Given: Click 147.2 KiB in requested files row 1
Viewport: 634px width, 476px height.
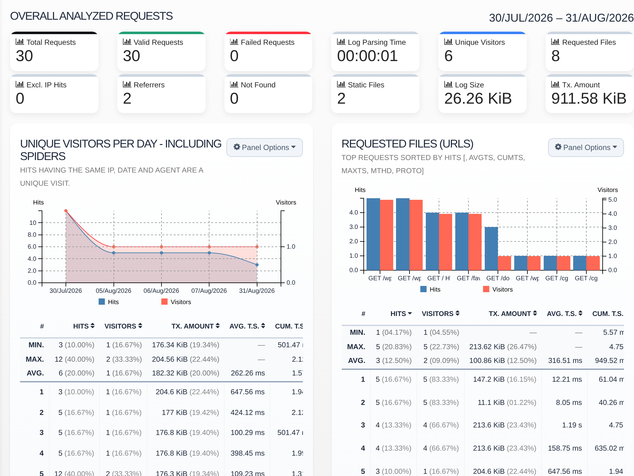Looking at the screenshot, I should coord(489,379).
